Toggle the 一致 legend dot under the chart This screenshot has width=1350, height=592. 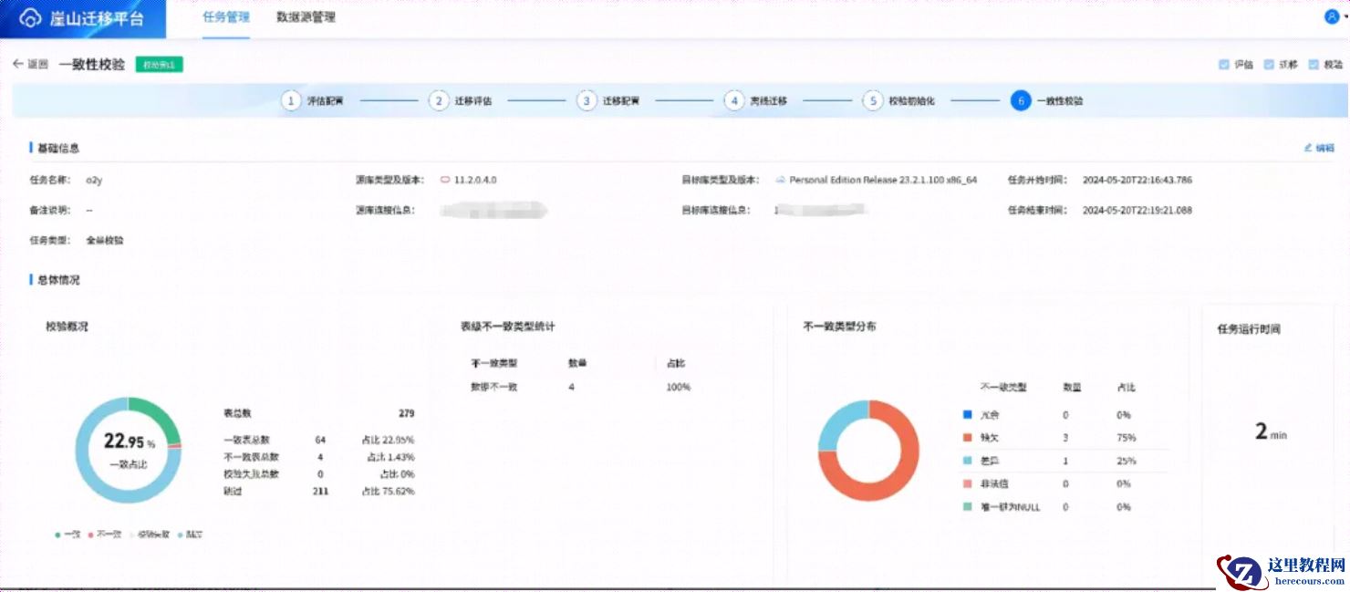coord(57,535)
